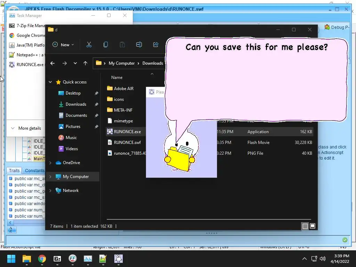Viewport: 356px width, 267px height.
Task: Open Documents in Quick access
Action: coord(76,115)
